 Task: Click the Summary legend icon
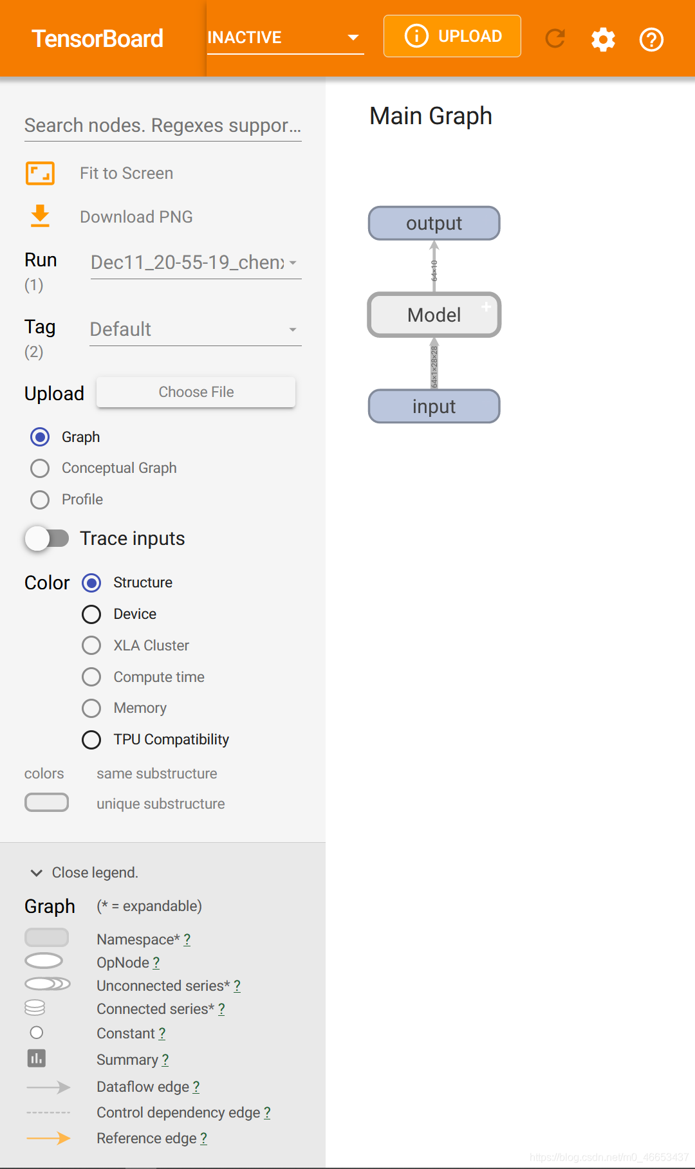tap(36, 1058)
